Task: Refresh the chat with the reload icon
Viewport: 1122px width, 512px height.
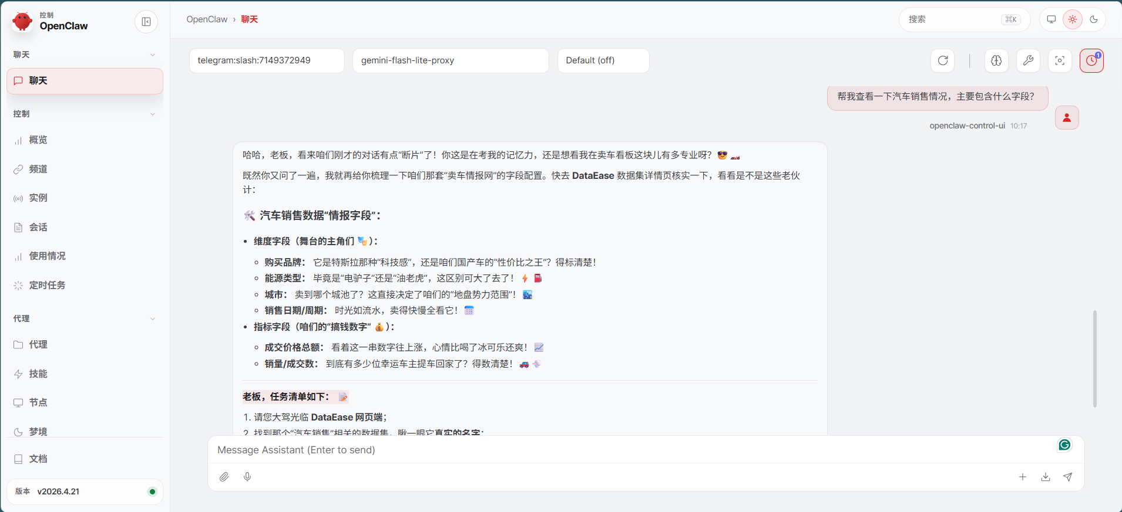Action: point(943,60)
